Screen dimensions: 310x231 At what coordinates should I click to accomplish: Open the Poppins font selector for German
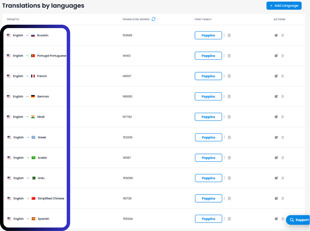pyautogui.click(x=208, y=96)
